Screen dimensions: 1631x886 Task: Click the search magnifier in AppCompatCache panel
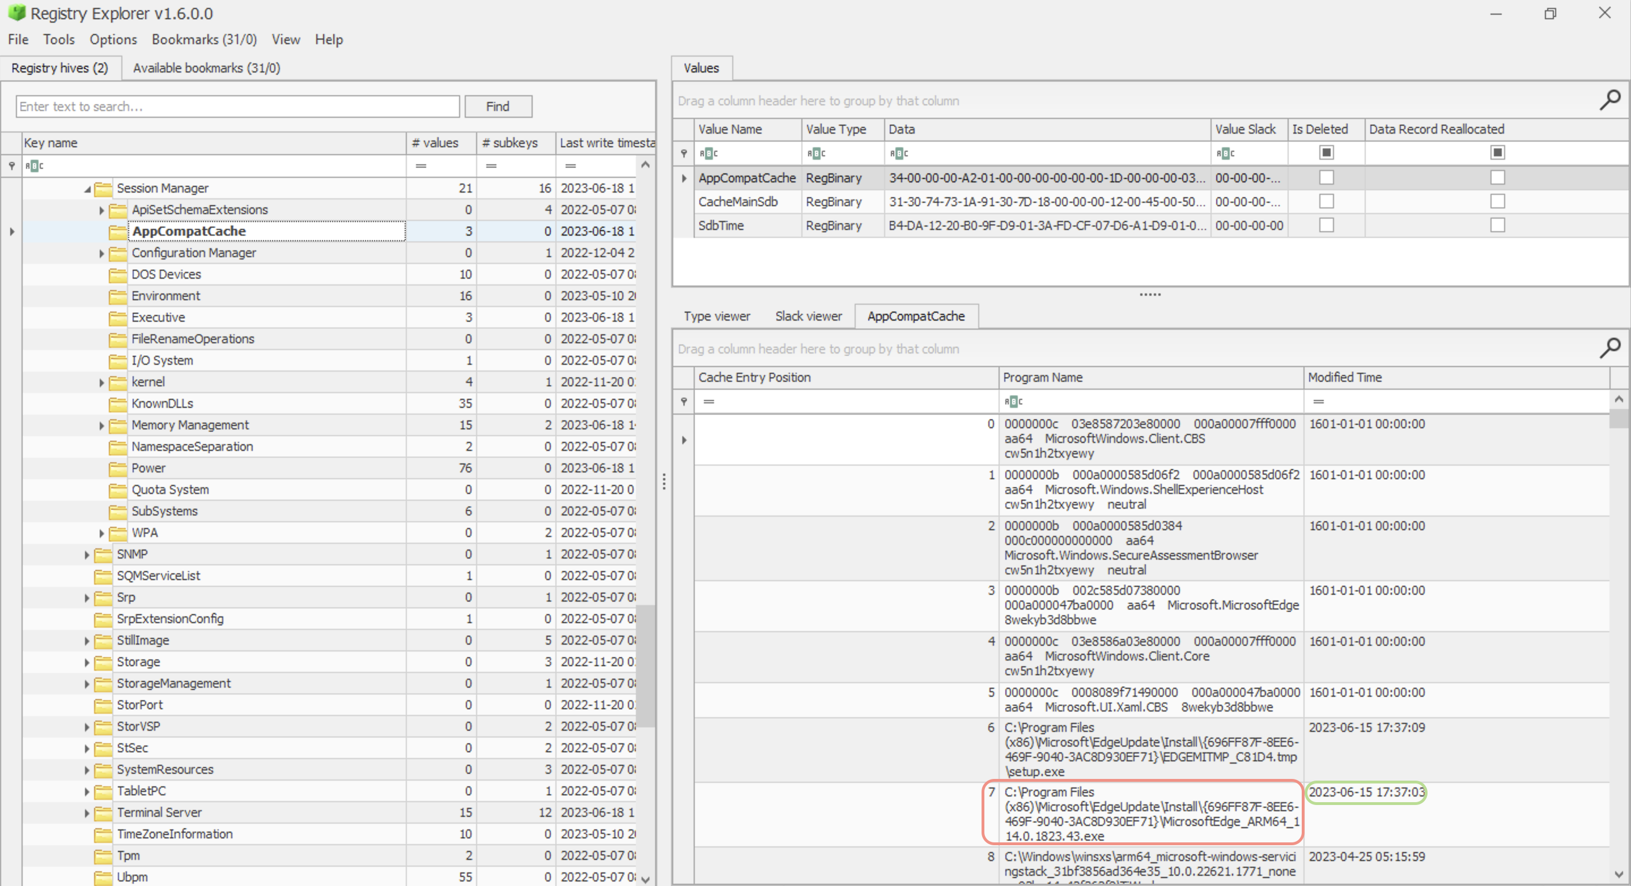[x=1609, y=348]
